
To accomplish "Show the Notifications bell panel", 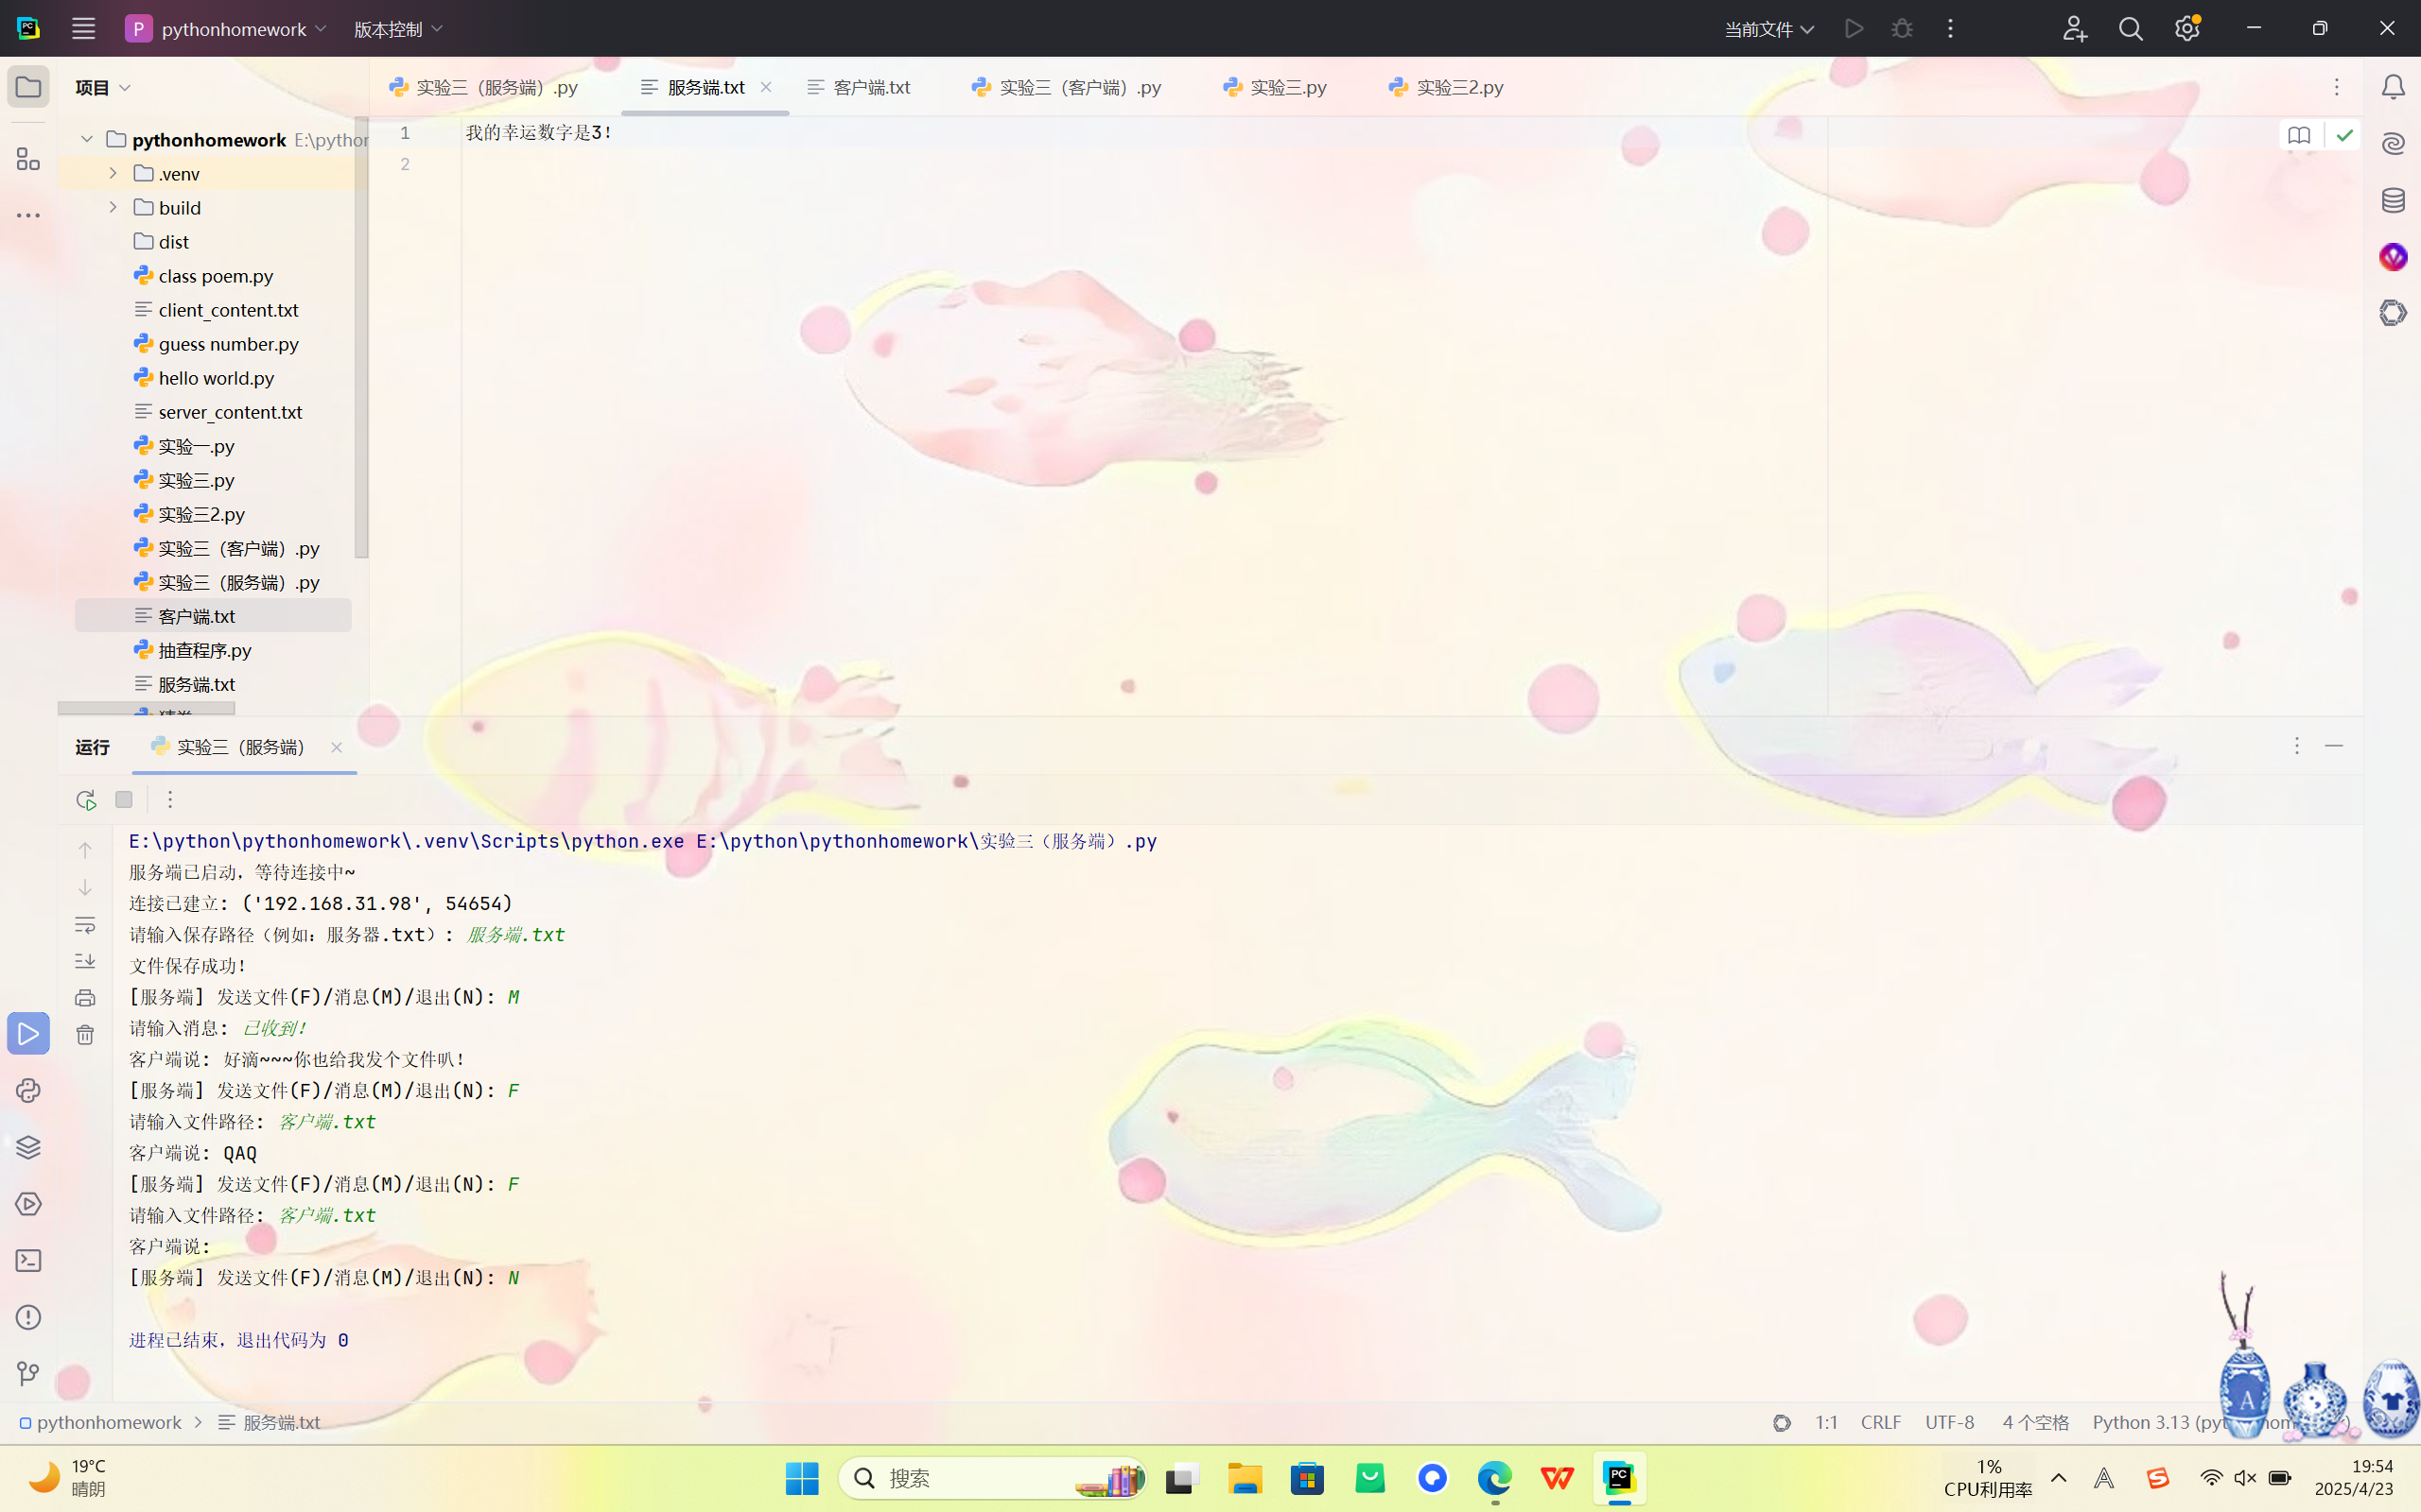I will tap(2392, 87).
